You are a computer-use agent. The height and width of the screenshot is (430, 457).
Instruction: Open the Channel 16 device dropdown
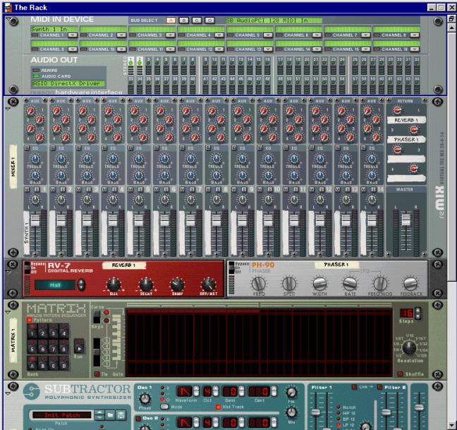coord(415,49)
